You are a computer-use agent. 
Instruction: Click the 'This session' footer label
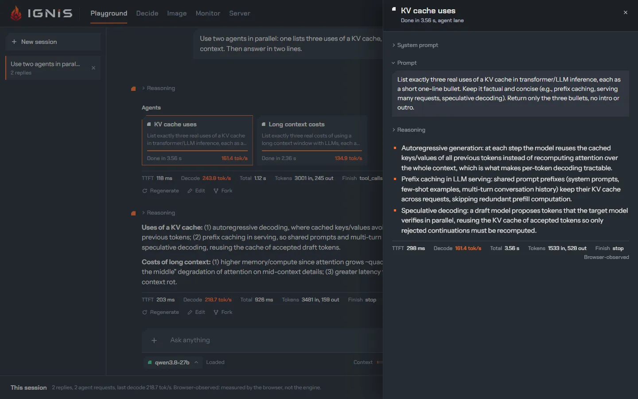[x=29, y=387]
